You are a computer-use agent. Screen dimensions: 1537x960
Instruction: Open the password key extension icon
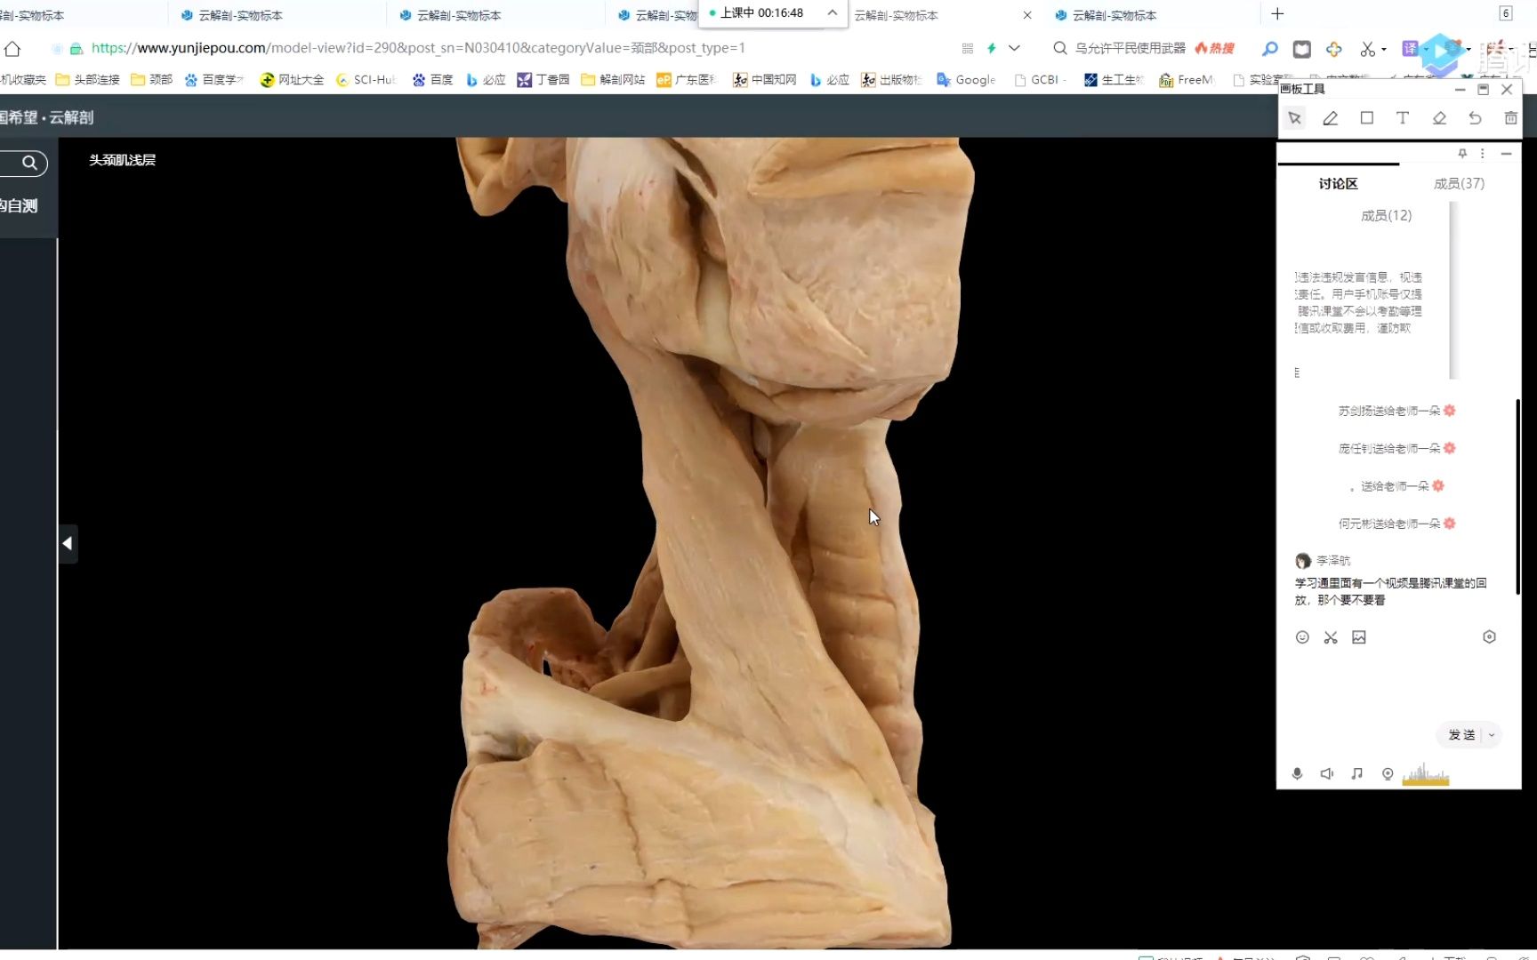pyautogui.click(x=1269, y=49)
